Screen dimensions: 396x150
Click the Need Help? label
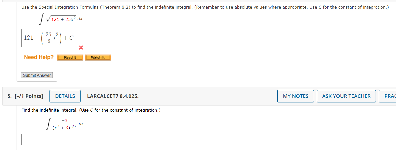point(39,57)
